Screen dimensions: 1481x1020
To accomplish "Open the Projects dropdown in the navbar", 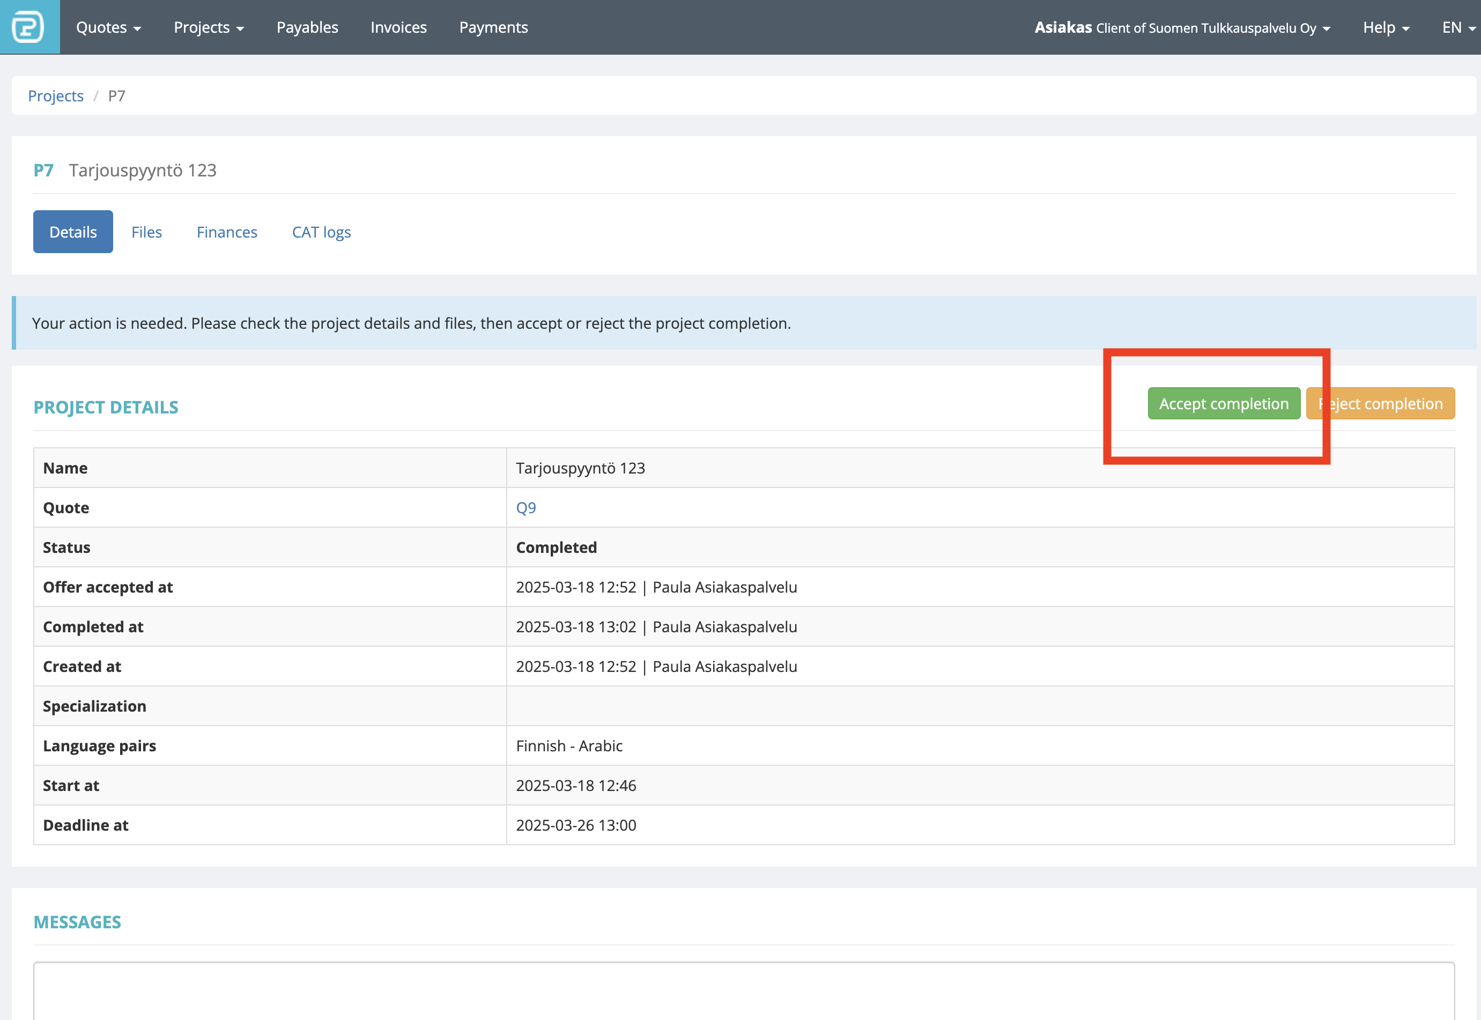I will point(209,27).
